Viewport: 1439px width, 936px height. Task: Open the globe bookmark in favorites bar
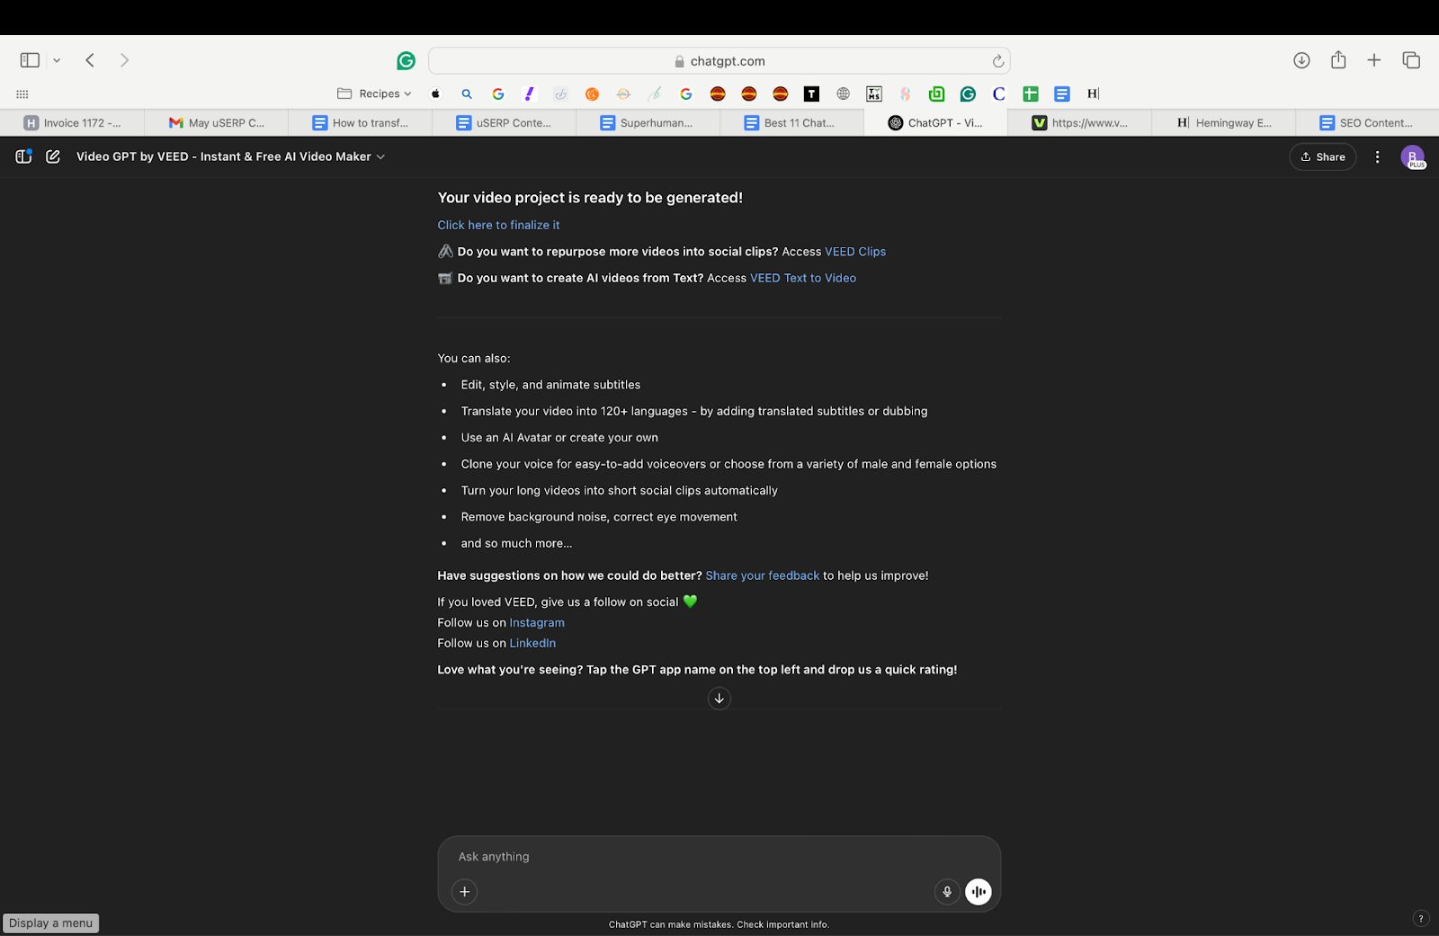coord(843,94)
